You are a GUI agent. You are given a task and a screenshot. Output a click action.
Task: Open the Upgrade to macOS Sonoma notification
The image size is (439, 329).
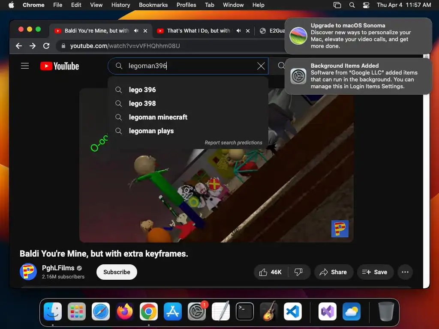point(358,36)
